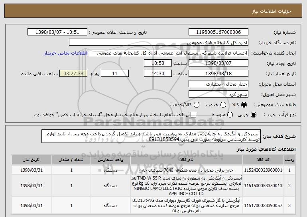Screen dimensions: 307x217
Task: Click the شماره نیاز number field
Action: [x=218, y=32]
